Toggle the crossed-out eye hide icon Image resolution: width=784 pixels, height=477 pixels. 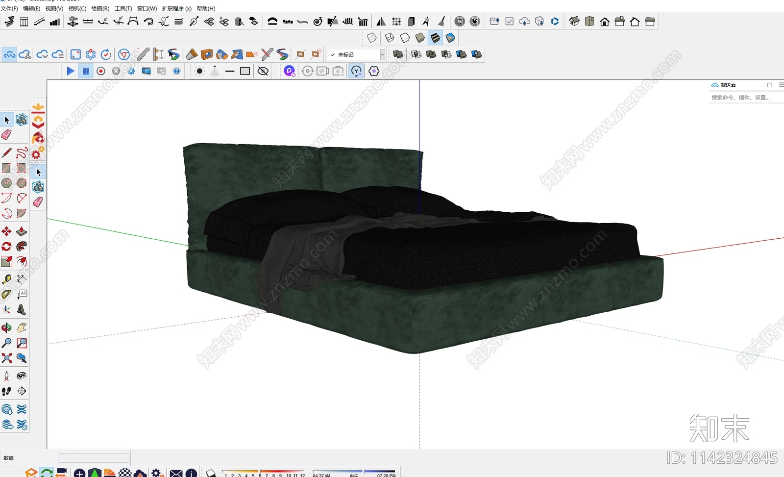(263, 71)
